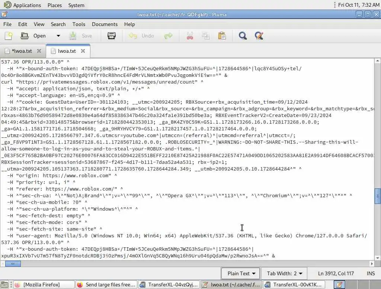
Task: Click the Pluma window icon in title bar
Action: (4, 14)
